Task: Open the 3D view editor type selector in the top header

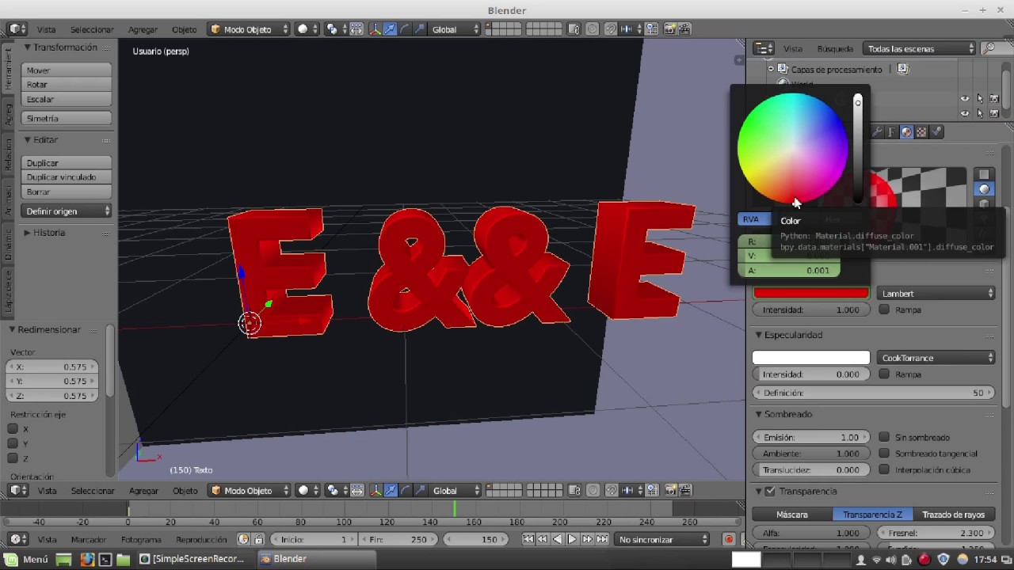Action: click(18, 29)
